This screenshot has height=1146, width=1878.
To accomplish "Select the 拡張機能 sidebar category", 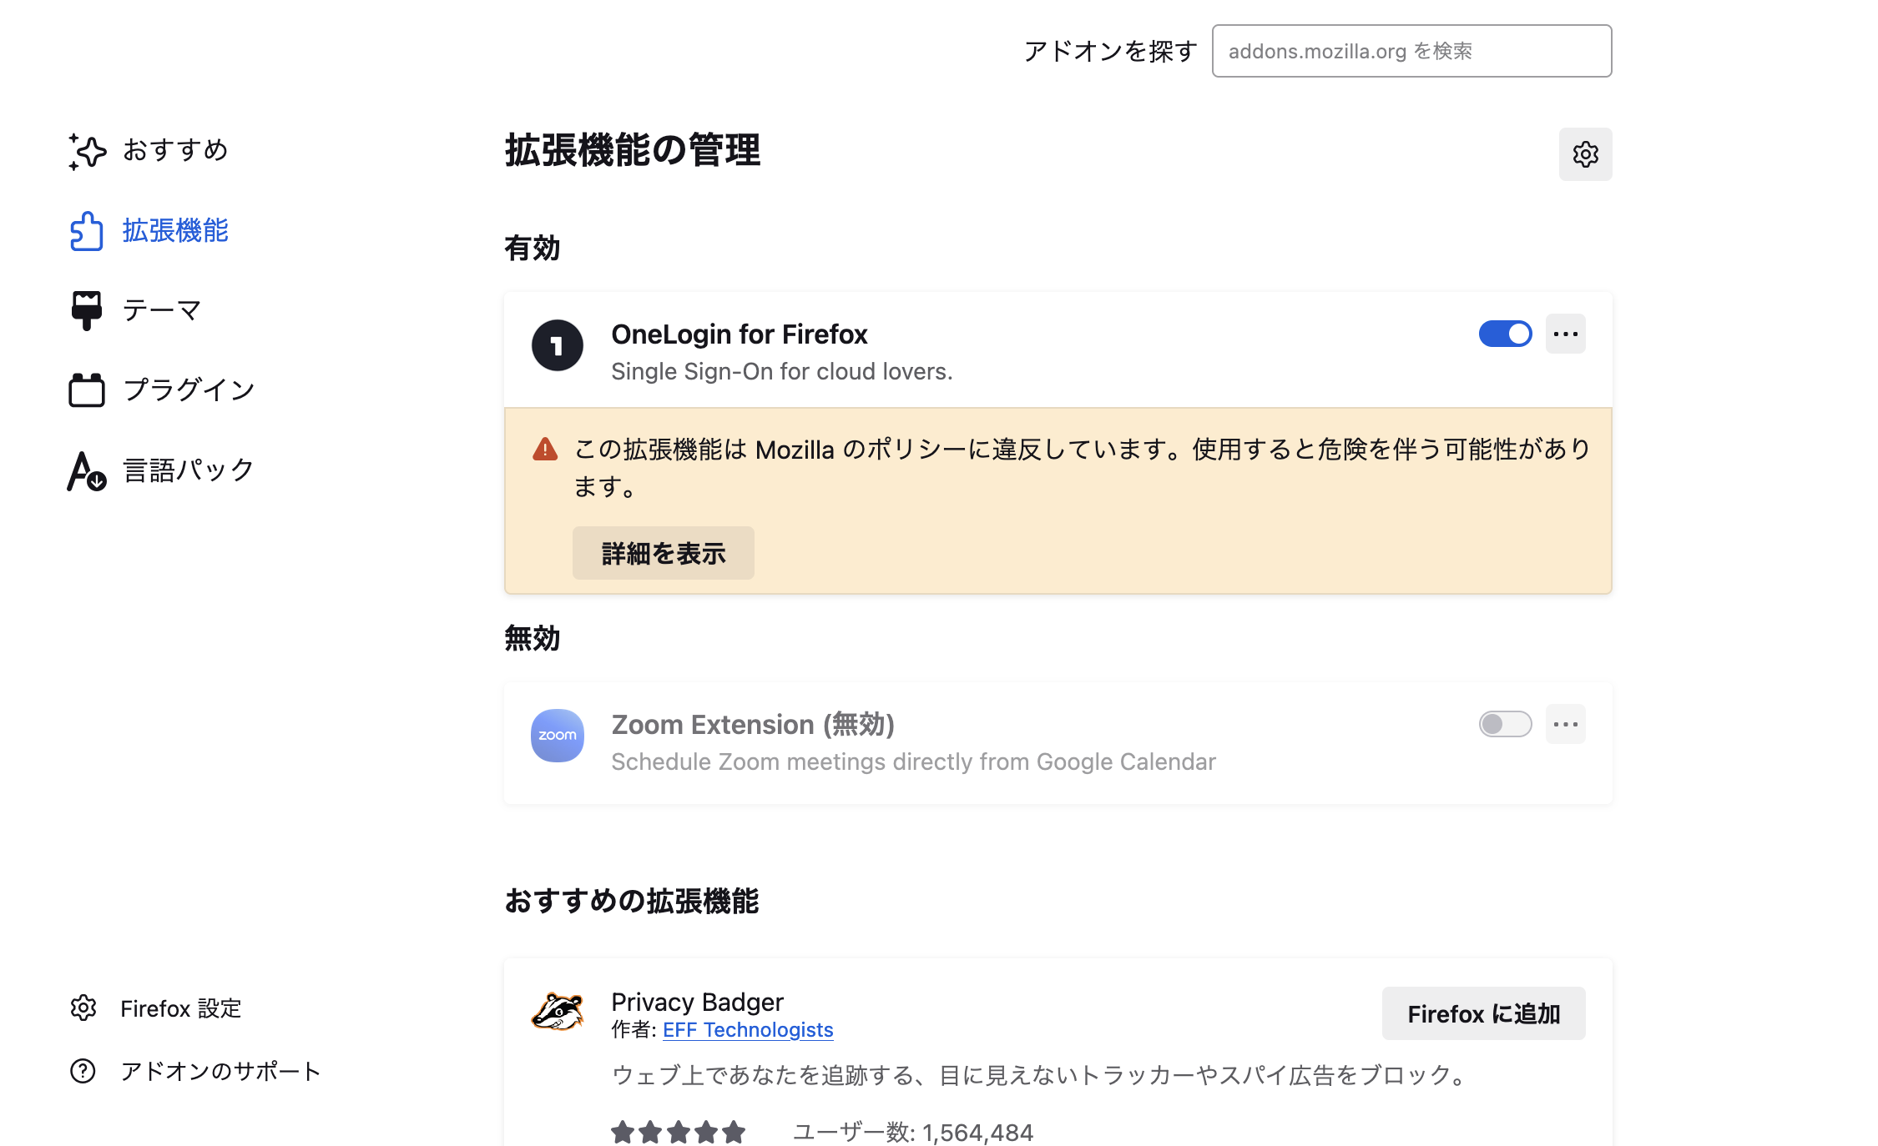I will [149, 230].
